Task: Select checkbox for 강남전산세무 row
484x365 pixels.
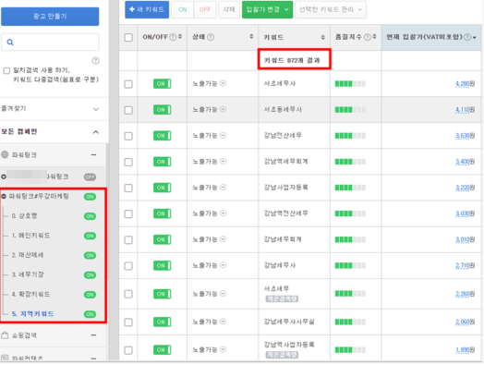Action: pyautogui.click(x=128, y=136)
